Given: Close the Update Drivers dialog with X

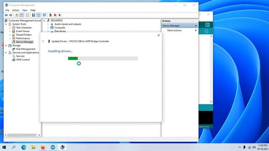Looking at the screenshot, I should click(x=158, y=35).
